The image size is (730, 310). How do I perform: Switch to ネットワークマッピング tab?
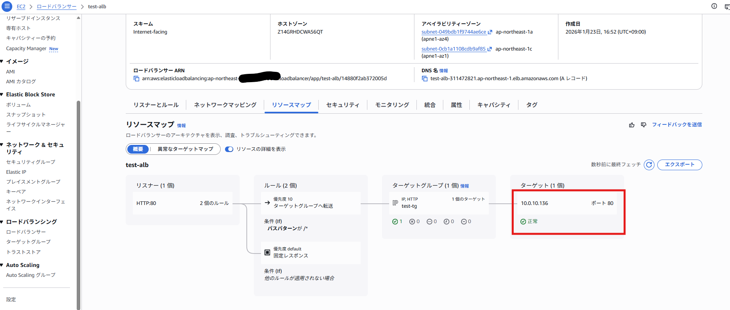(x=225, y=105)
